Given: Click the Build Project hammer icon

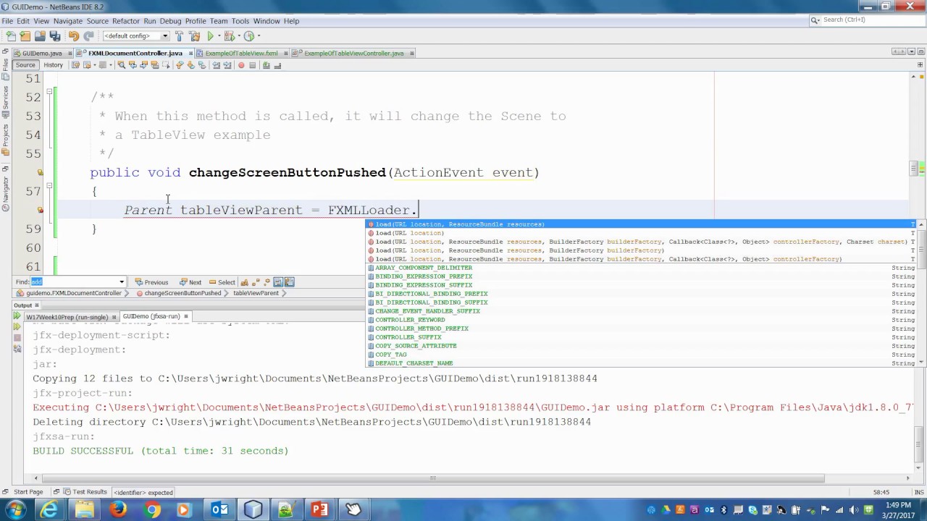Looking at the screenshot, I should (179, 36).
